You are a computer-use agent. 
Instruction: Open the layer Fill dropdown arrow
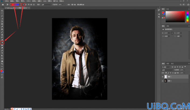pos(185,73)
